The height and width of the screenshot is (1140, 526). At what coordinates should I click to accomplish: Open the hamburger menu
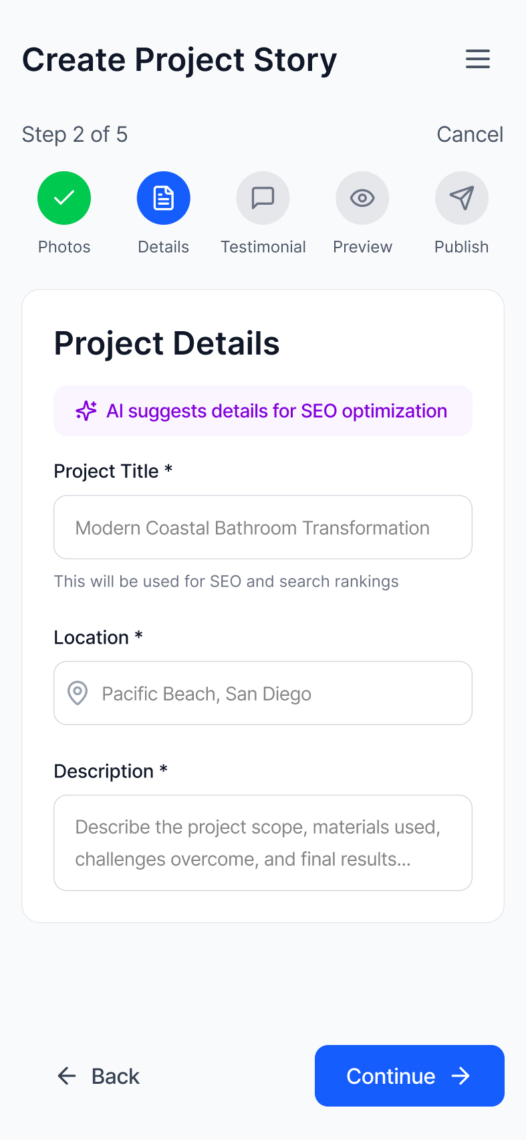point(478,59)
